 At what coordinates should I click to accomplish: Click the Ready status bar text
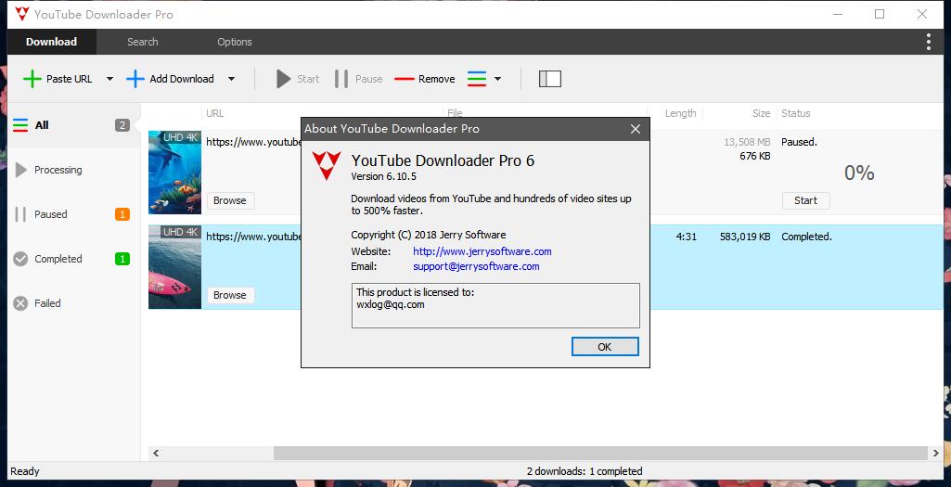click(x=25, y=471)
